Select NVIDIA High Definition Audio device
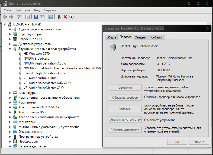Image resolution: width=213 pixels, height=155 pixels. point(45,63)
